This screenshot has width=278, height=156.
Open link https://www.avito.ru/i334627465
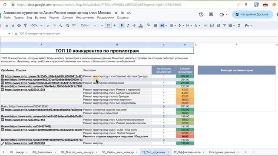pos(25,120)
